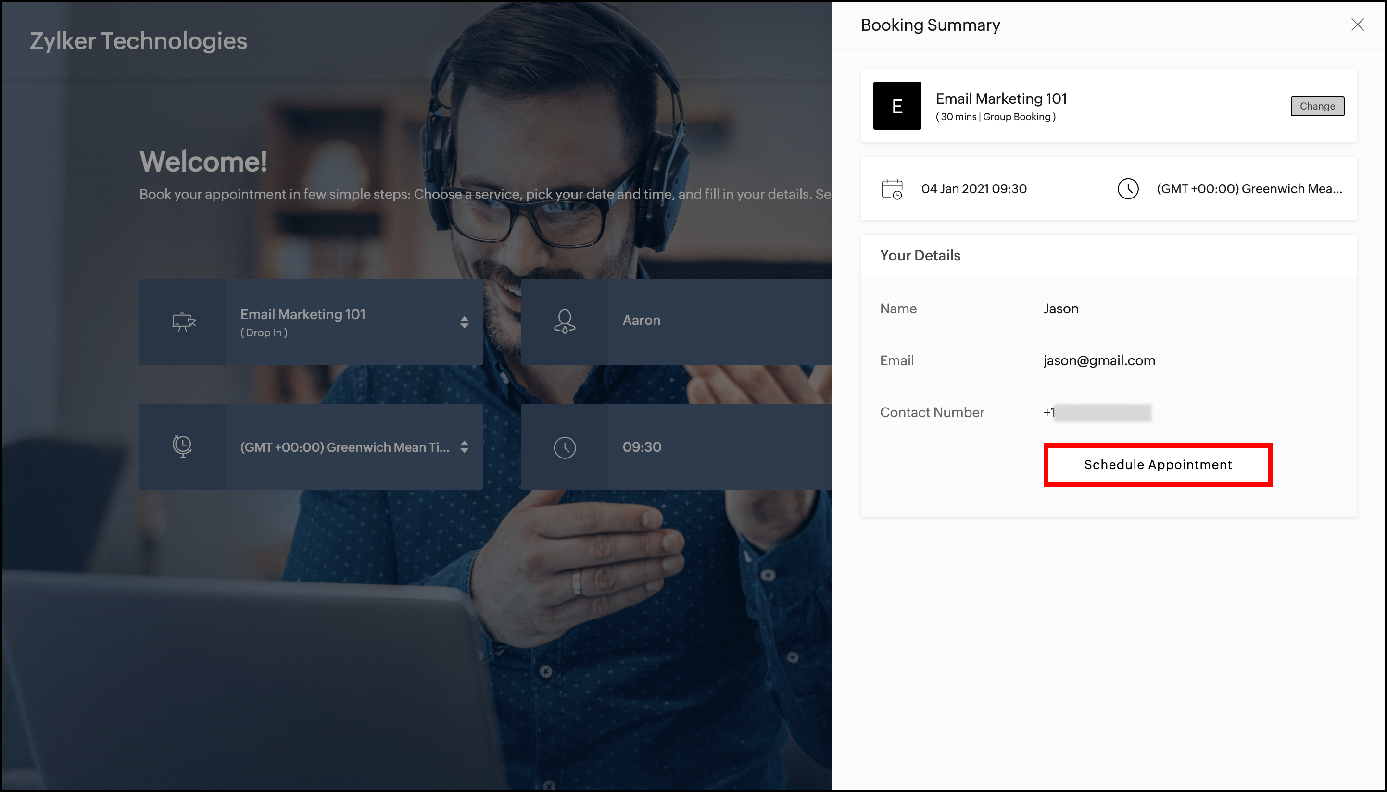Click the 04 Jan 2021 09:30 date text
This screenshot has height=792, width=1387.
(973, 189)
